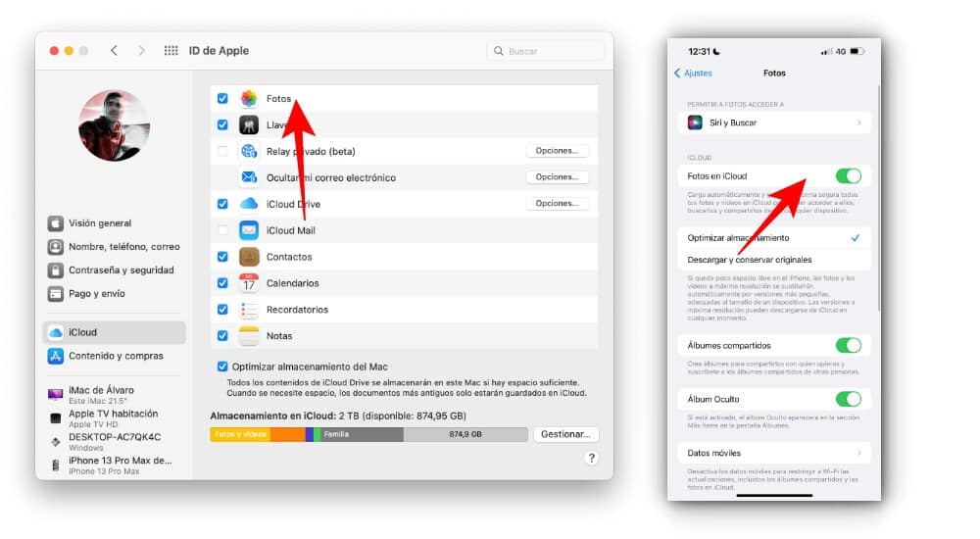The height and width of the screenshot is (539, 980).
Task: Click the iPhone signal strength icon
Action: pyautogui.click(x=826, y=52)
